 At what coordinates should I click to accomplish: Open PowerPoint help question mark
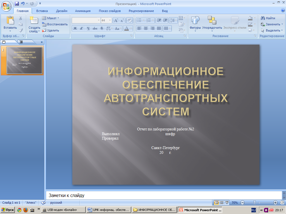coord(283,11)
